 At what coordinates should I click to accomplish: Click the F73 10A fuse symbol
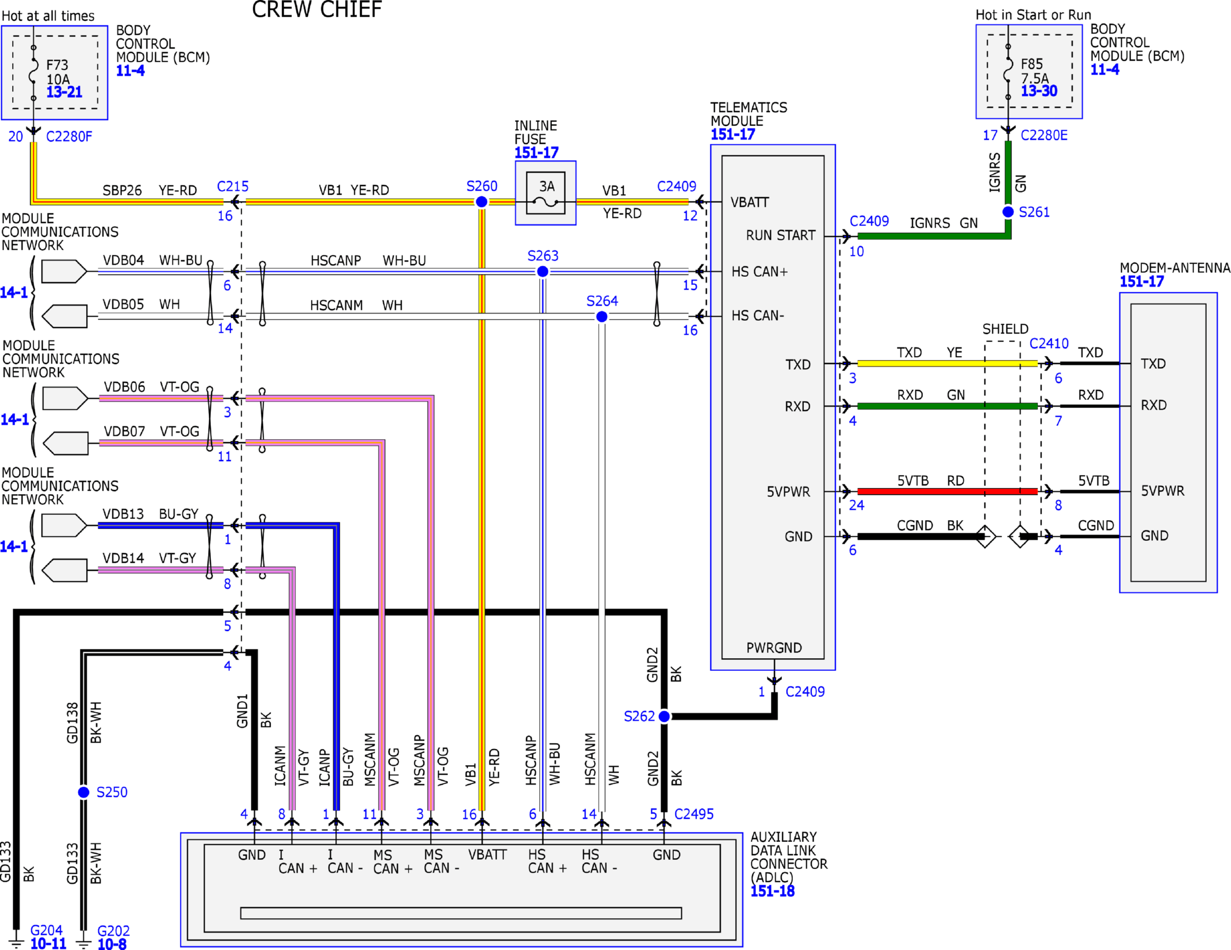coord(34,73)
